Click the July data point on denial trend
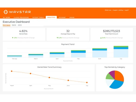The width and height of the screenshot is (136, 102). coord(87,82)
